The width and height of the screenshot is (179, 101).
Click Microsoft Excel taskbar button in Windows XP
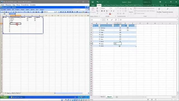[x=17, y=97]
